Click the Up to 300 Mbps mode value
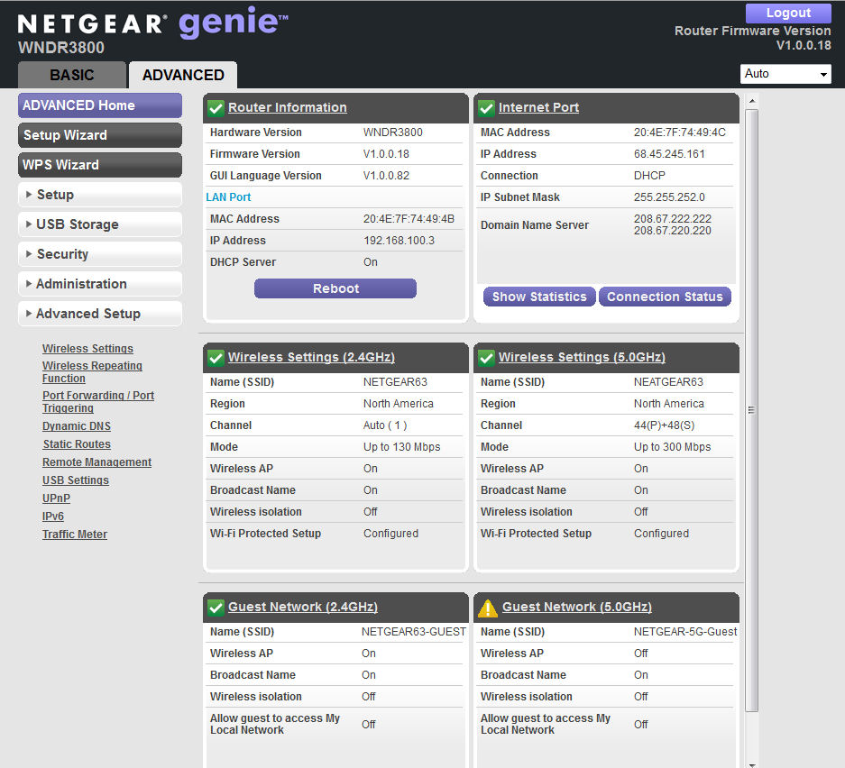Image resolution: width=845 pixels, height=768 pixels. [672, 447]
